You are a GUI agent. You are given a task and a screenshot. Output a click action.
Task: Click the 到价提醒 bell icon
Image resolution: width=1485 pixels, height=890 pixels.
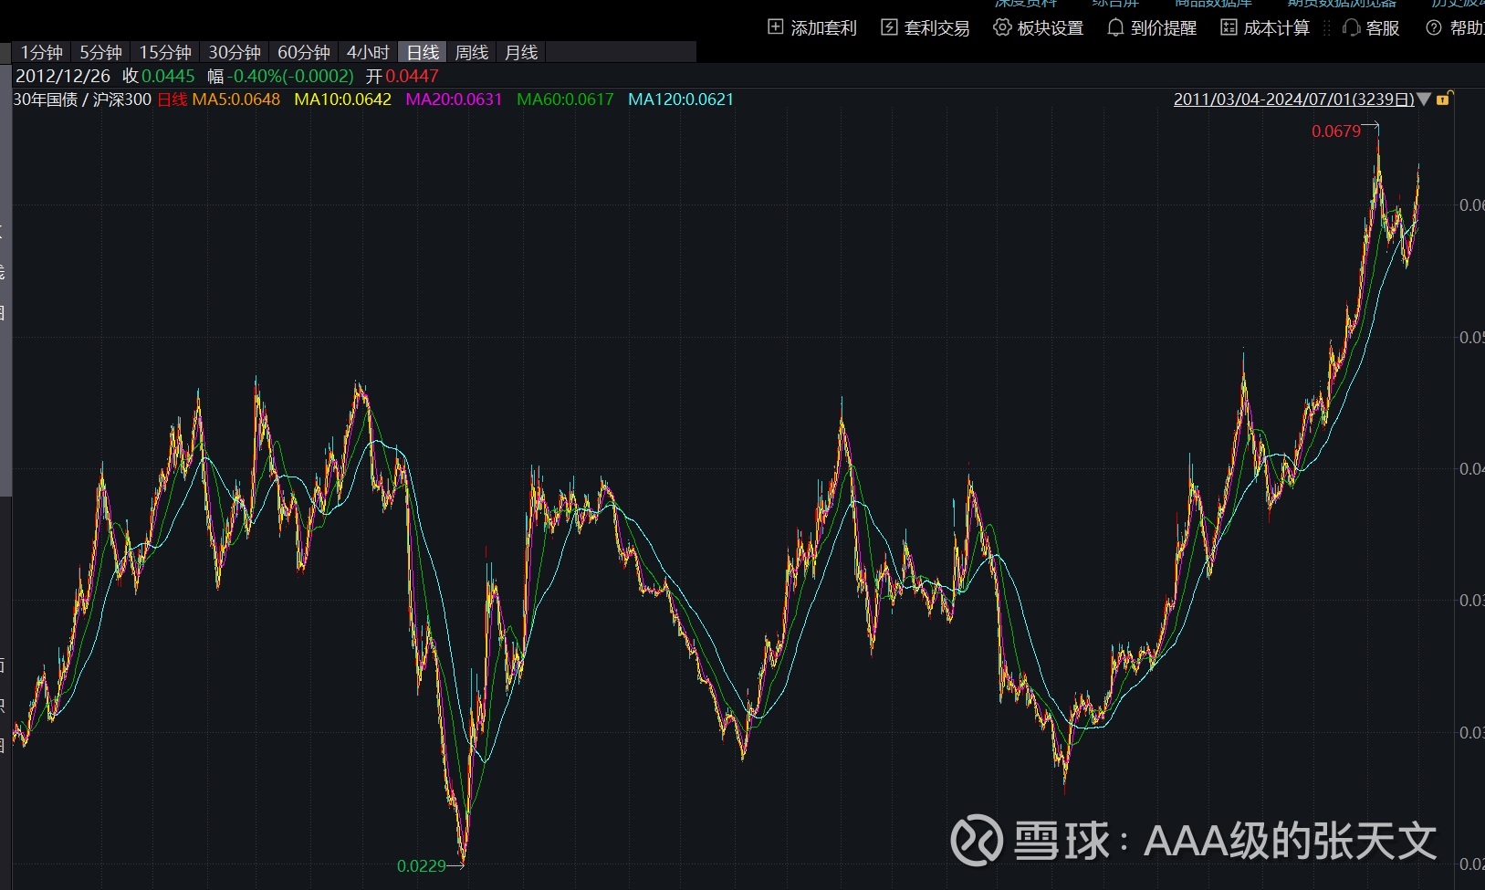click(x=1115, y=27)
